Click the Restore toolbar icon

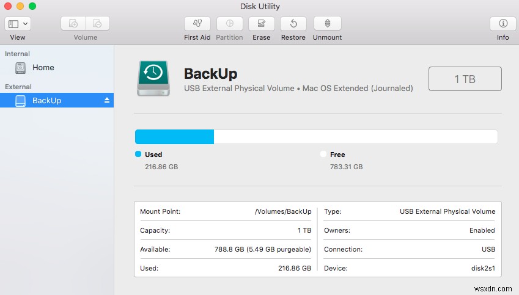(293, 23)
